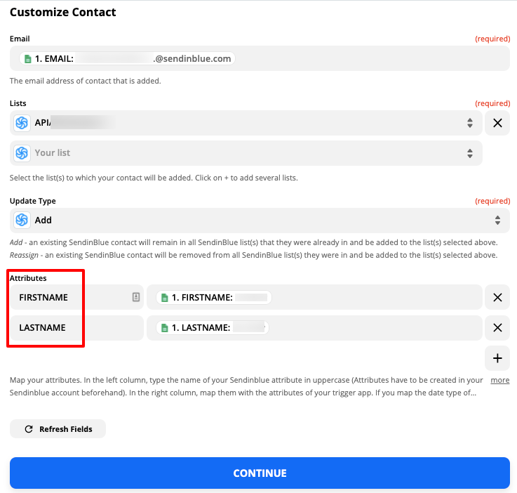
Task: Select the 1. FIRSTNAME mapped value pill
Action: pyautogui.click(x=214, y=297)
